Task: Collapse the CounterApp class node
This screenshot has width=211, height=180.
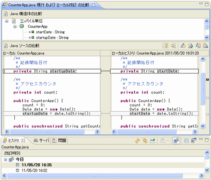Action: coord(15,27)
